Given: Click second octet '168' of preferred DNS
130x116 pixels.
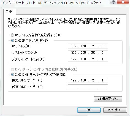Looking at the screenshot, I should pyautogui.click(x=83, y=80).
